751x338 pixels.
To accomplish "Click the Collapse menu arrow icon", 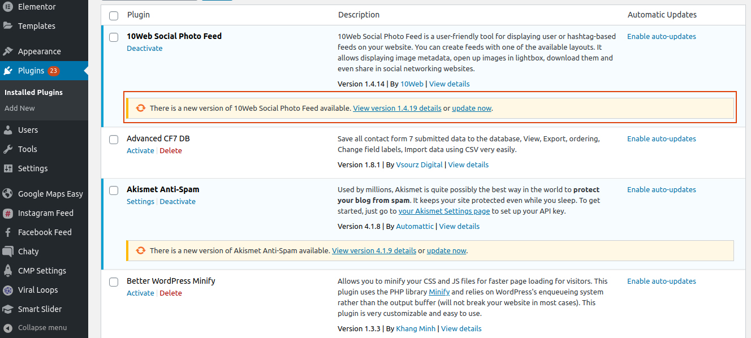I will click(x=8, y=328).
